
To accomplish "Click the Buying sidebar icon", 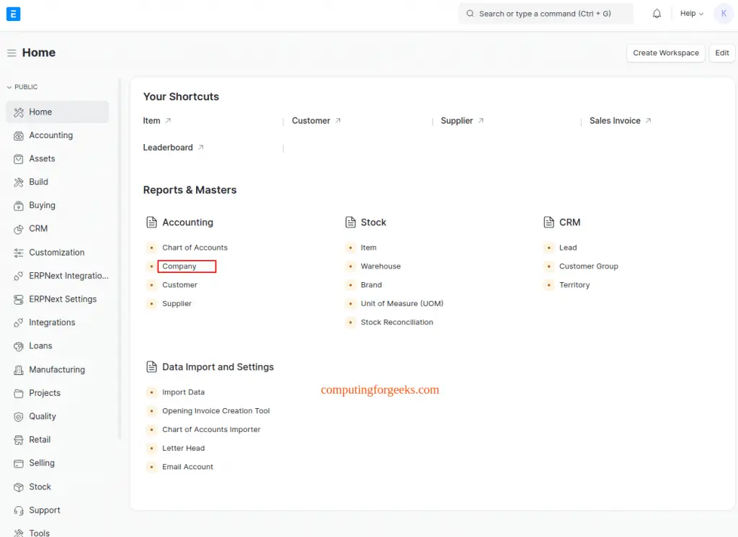I will [18, 206].
